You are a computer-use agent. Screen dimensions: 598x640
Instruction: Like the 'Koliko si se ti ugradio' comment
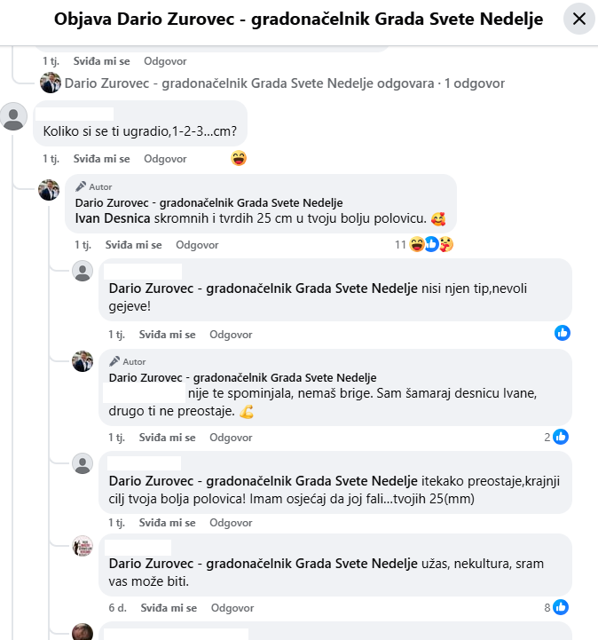pos(101,159)
